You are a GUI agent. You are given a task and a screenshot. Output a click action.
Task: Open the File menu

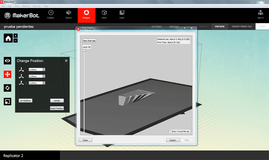(3, 6)
